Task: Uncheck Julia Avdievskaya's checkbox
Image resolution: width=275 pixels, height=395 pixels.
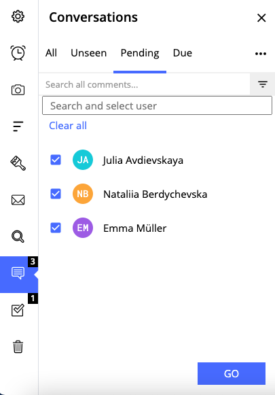Action: click(x=56, y=160)
